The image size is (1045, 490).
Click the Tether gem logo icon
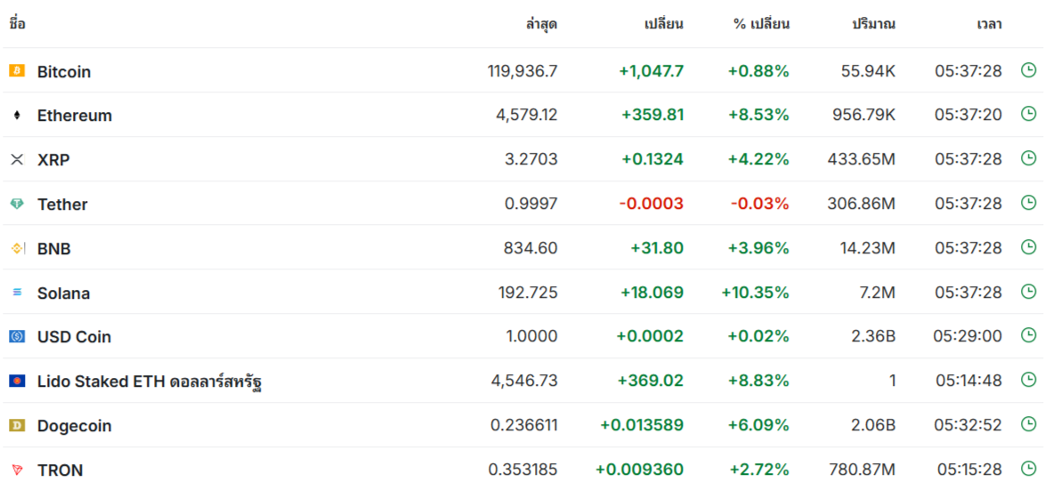point(17,204)
